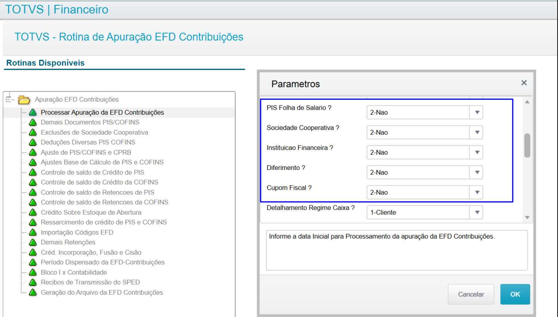
Task: Click the Parametros scrollbar down arrow
Action: [x=527, y=217]
